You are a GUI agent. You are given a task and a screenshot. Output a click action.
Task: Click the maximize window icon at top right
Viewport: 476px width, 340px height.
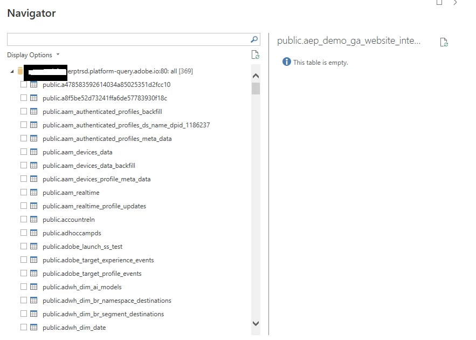coord(439,3)
